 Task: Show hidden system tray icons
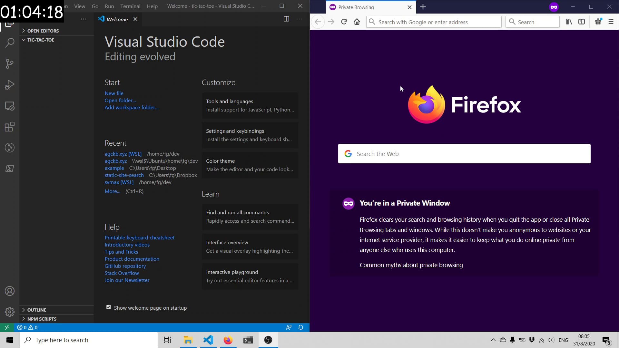(x=493, y=340)
